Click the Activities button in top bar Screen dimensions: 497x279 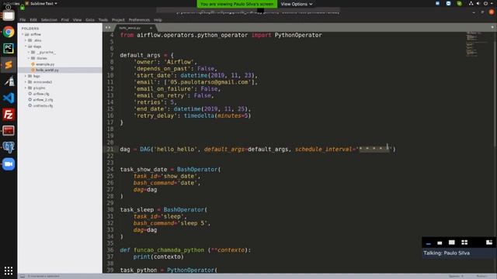11,3
